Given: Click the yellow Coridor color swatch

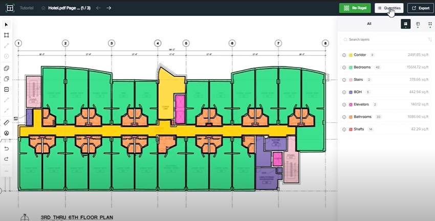Looking at the screenshot, I should click(x=351, y=55).
